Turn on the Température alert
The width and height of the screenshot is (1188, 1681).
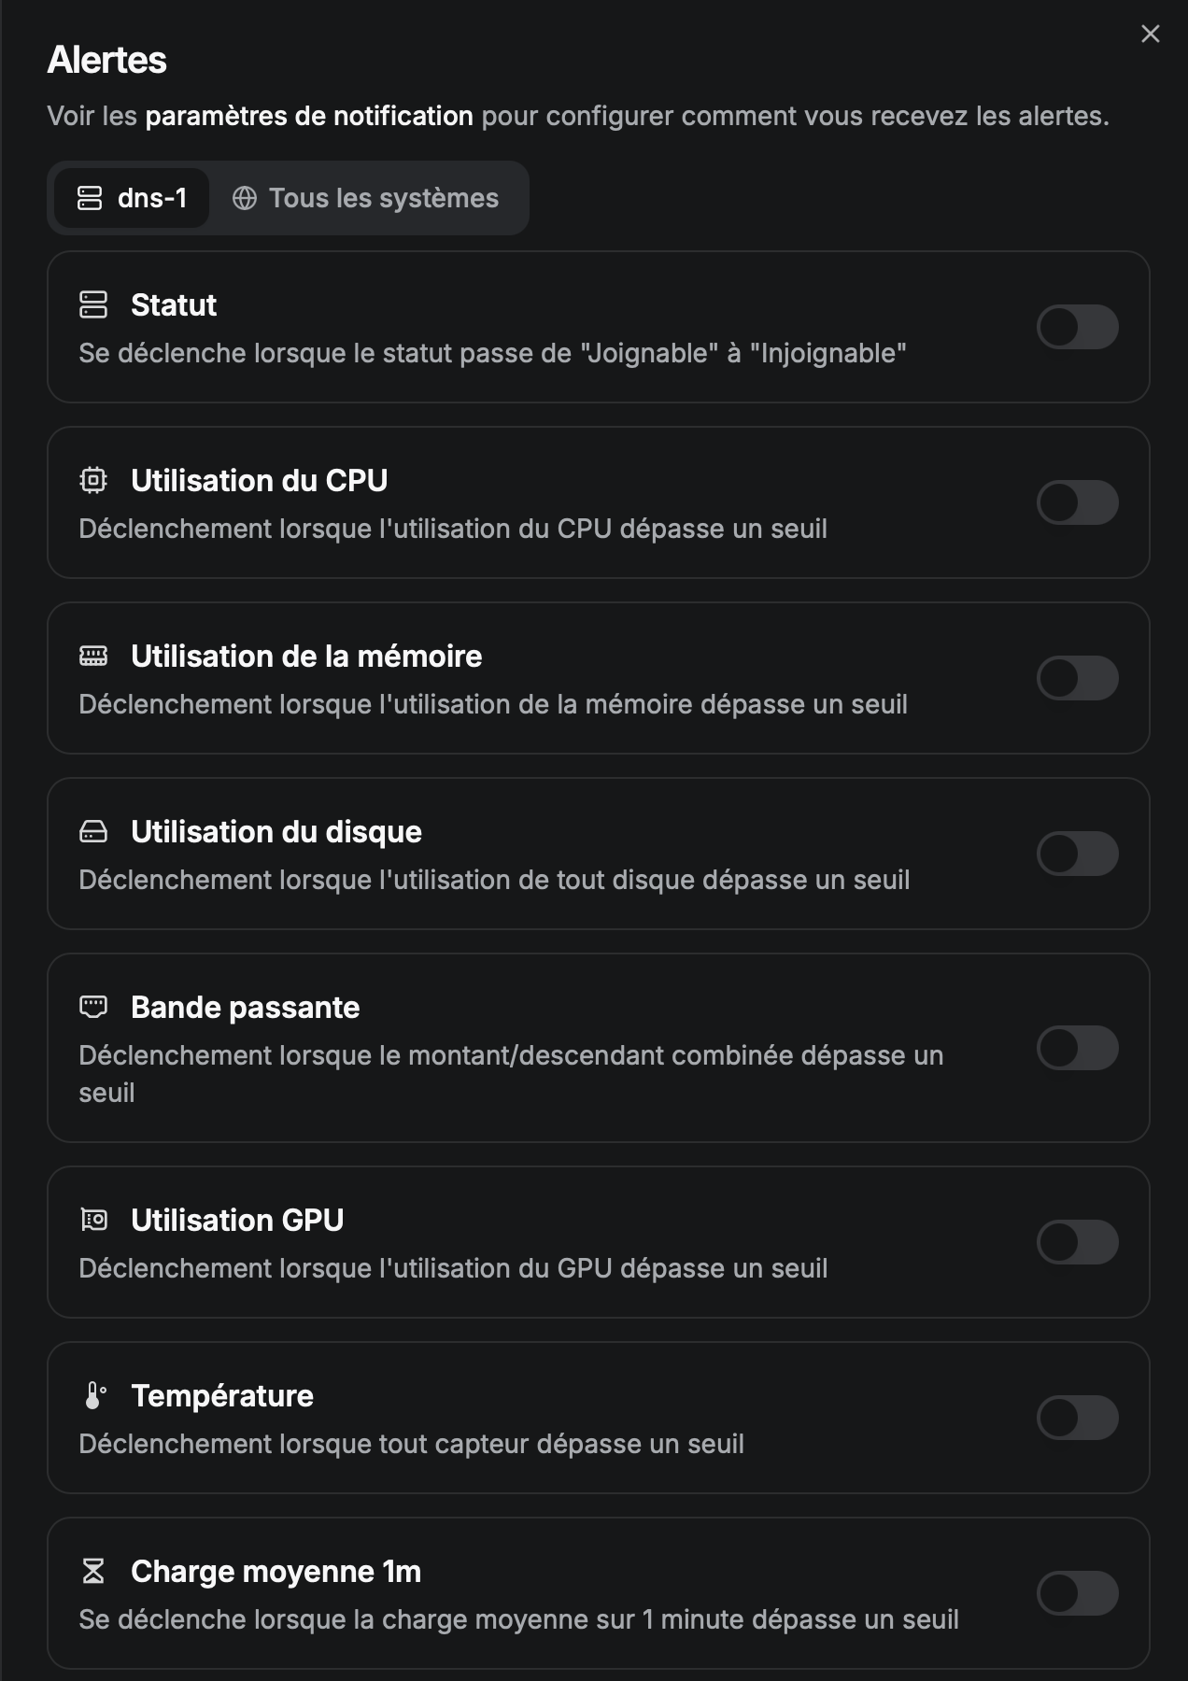pyautogui.click(x=1077, y=1418)
